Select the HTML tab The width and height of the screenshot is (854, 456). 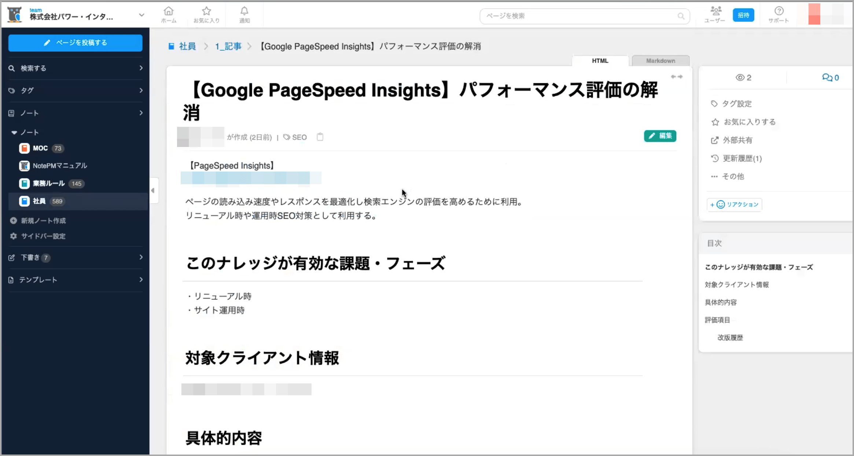[600, 60]
